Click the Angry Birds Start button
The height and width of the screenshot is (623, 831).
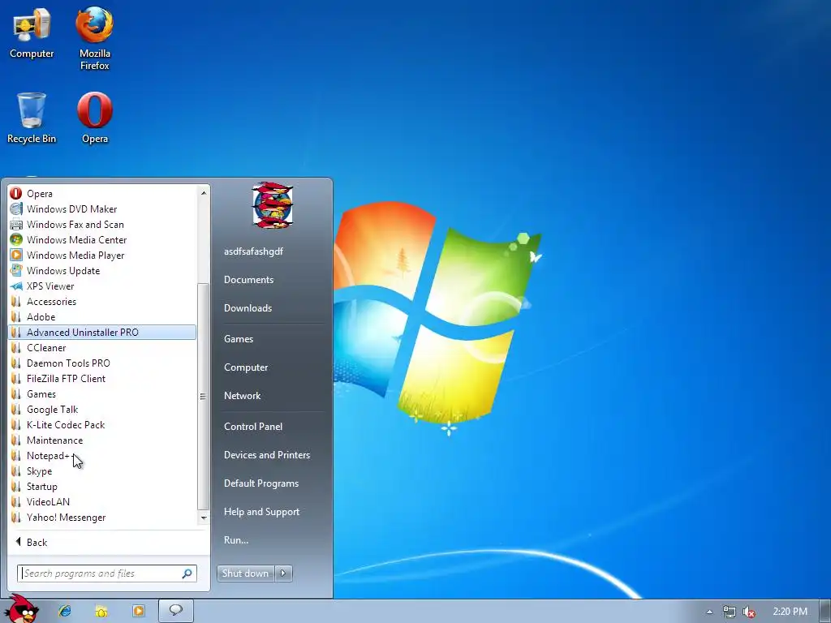[x=20, y=609]
